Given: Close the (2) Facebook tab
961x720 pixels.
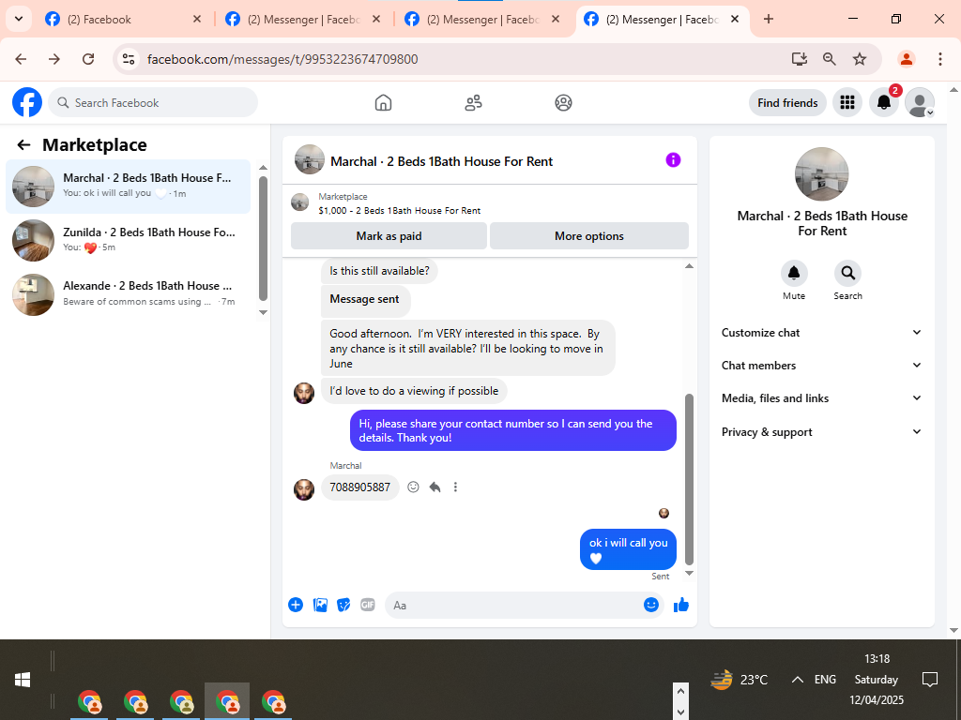Looking at the screenshot, I should tap(197, 19).
